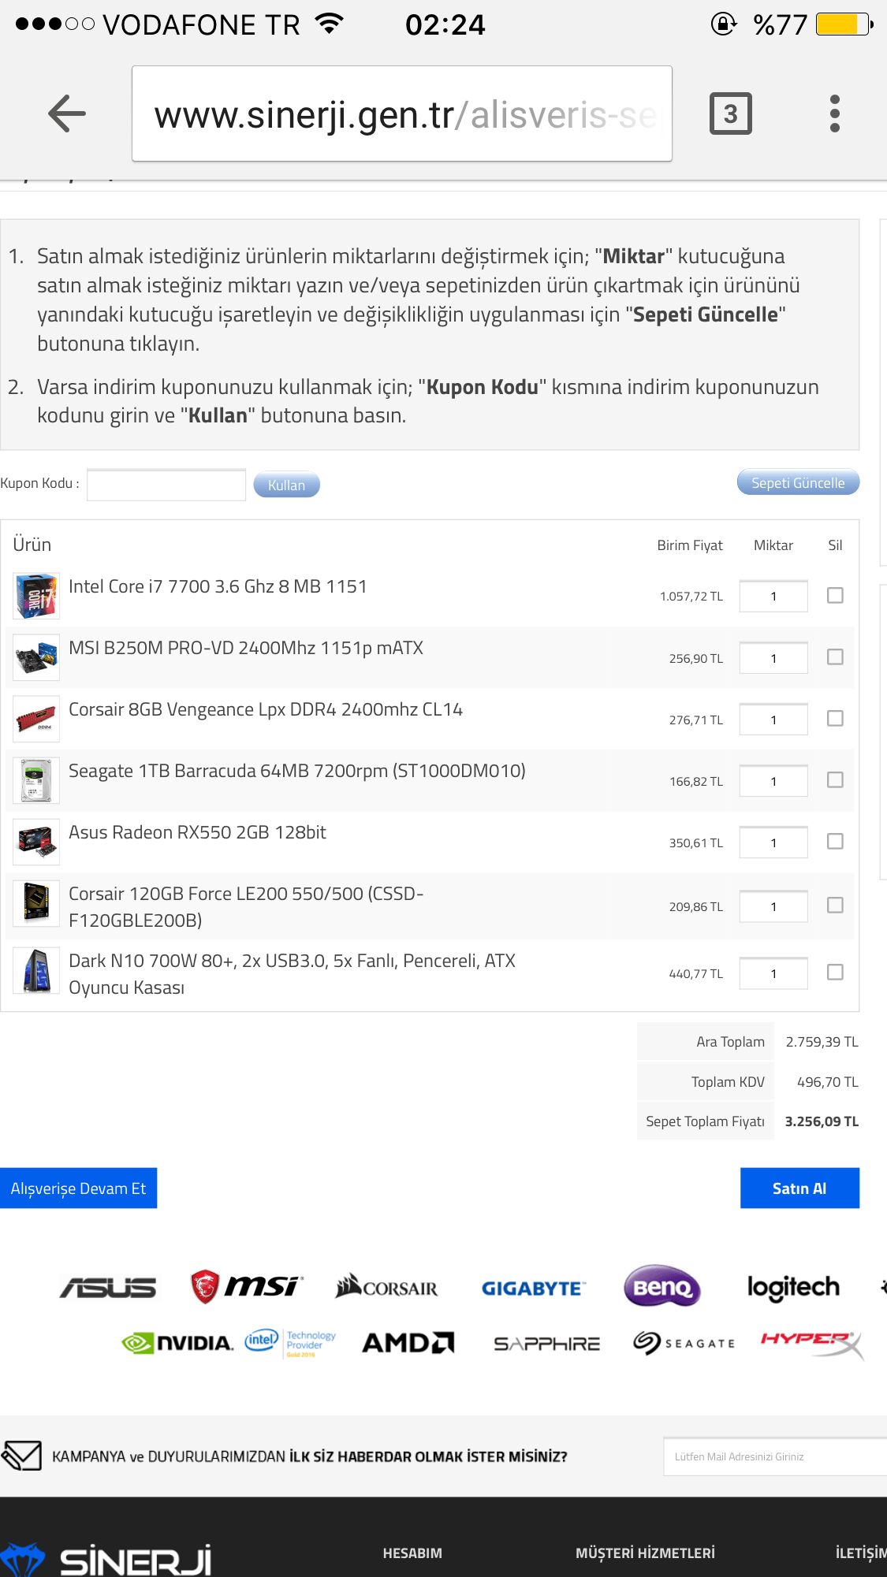Check delete box for Intel Core i7 7700
This screenshot has height=1577, width=887.
tap(835, 596)
